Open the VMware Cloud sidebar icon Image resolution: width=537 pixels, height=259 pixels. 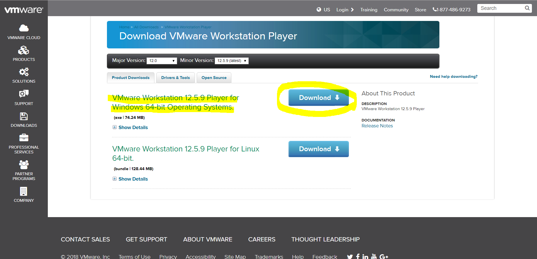24,28
